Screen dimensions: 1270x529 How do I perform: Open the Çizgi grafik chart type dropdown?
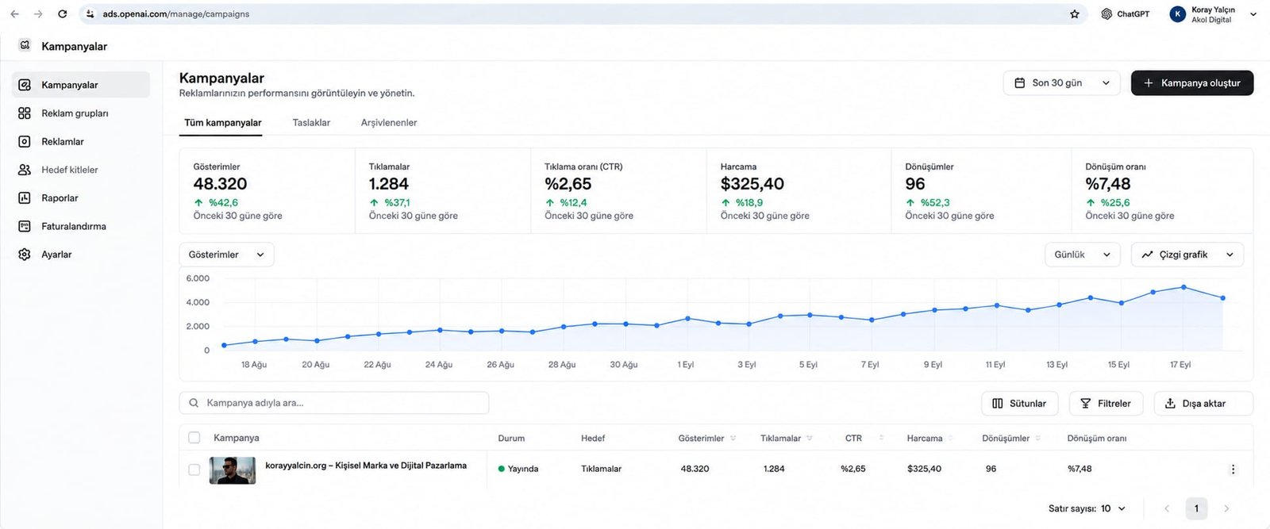click(x=1187, y=255)
